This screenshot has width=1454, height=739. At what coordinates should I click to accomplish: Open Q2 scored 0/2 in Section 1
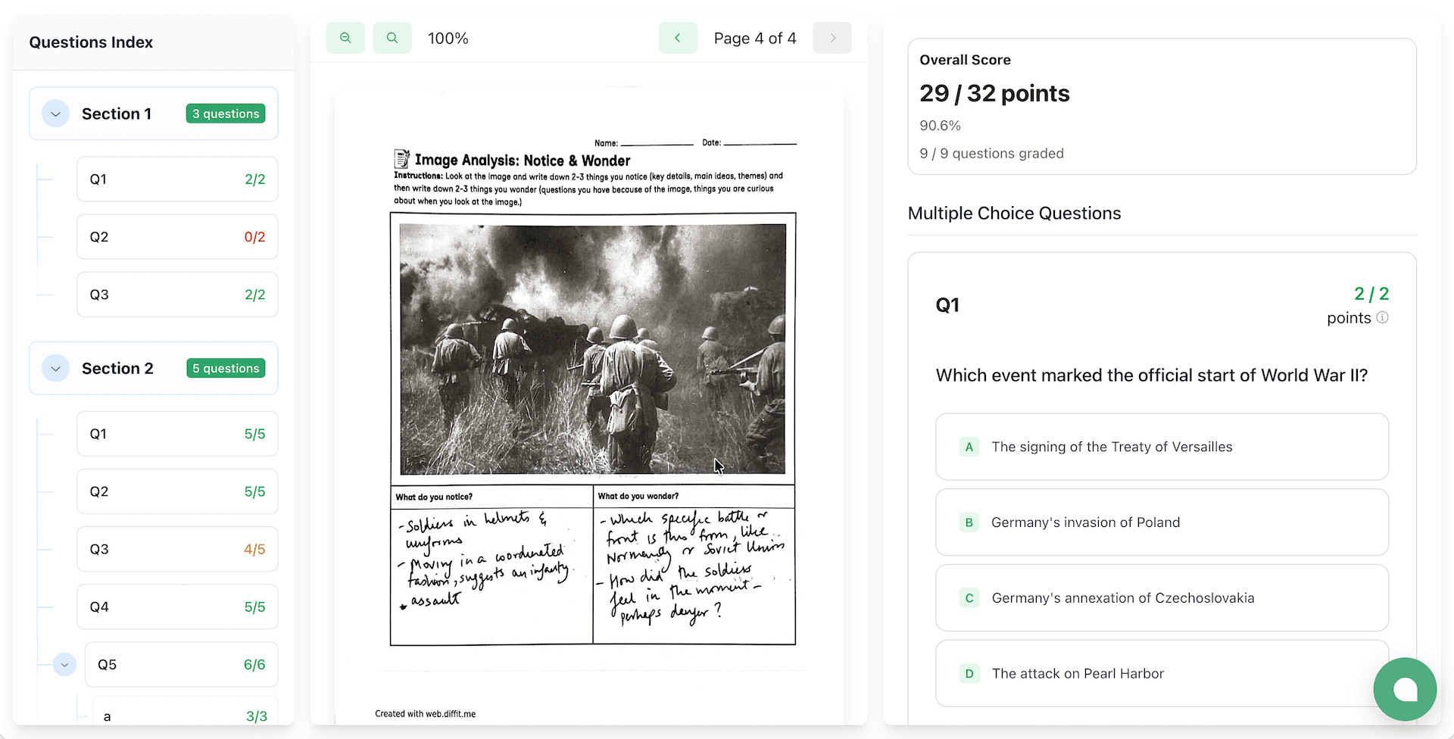[176, 236]
